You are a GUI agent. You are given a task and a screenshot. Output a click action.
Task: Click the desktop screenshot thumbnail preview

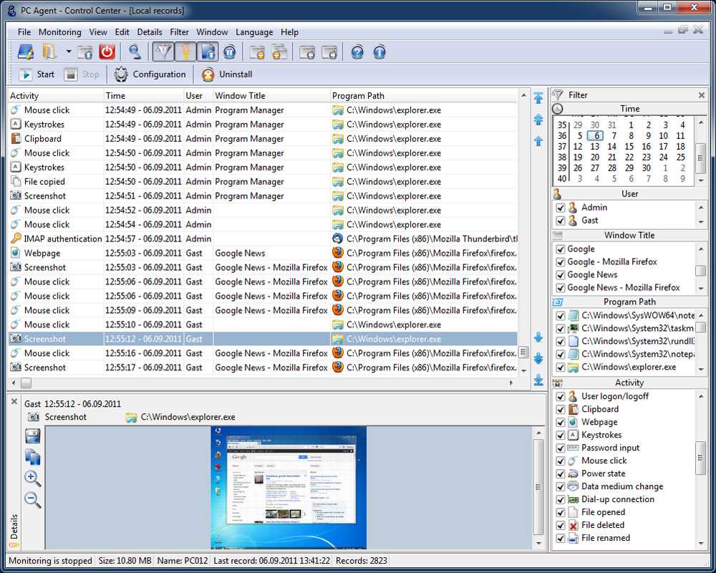click(288, 488)
